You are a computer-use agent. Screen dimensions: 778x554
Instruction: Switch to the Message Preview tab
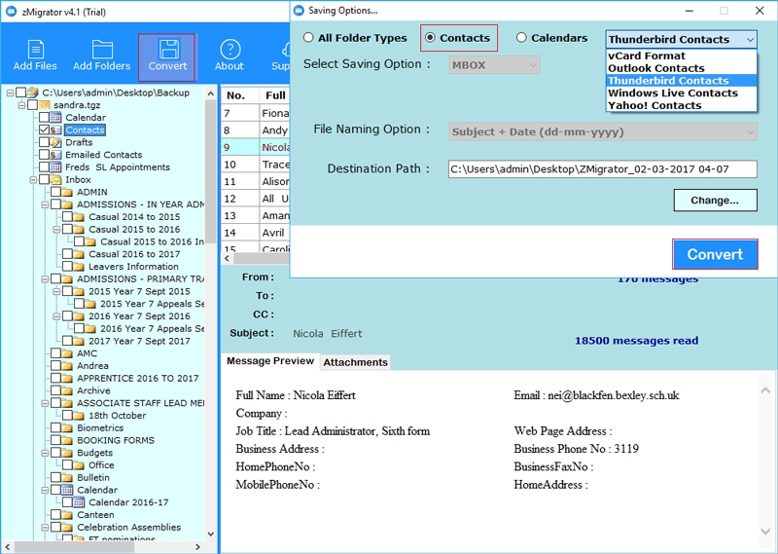pyautogui.click(x=270, y=361)
